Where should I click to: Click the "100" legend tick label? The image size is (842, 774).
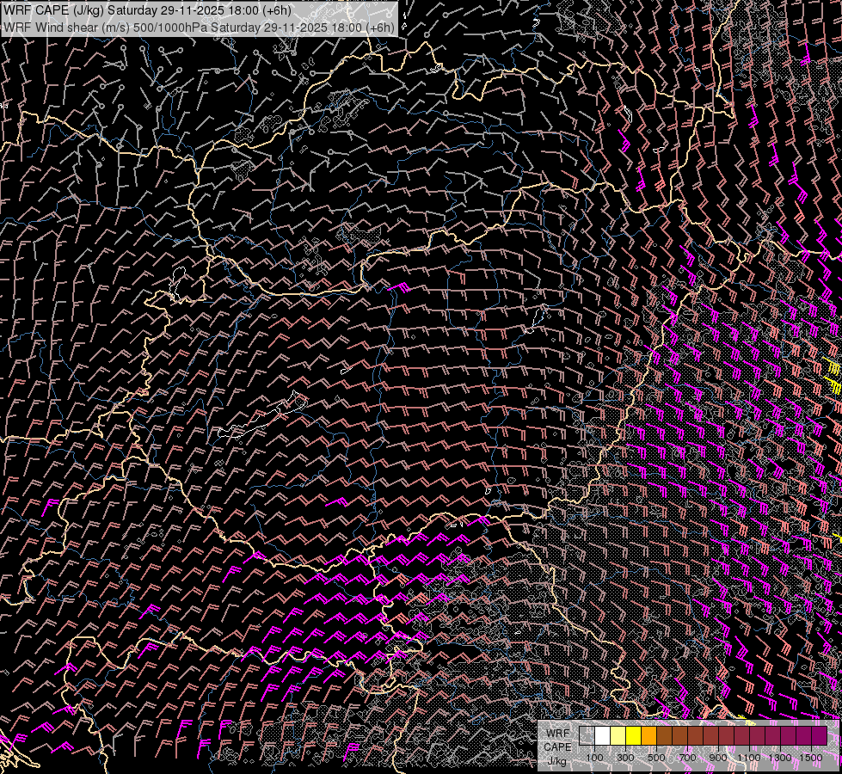594,758
